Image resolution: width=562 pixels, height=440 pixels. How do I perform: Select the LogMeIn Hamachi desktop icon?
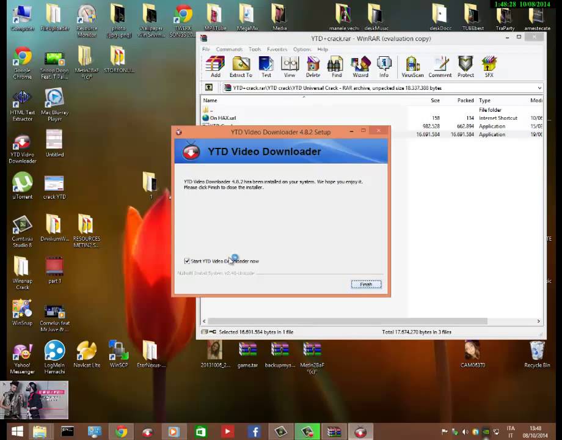tap(54, 357)
